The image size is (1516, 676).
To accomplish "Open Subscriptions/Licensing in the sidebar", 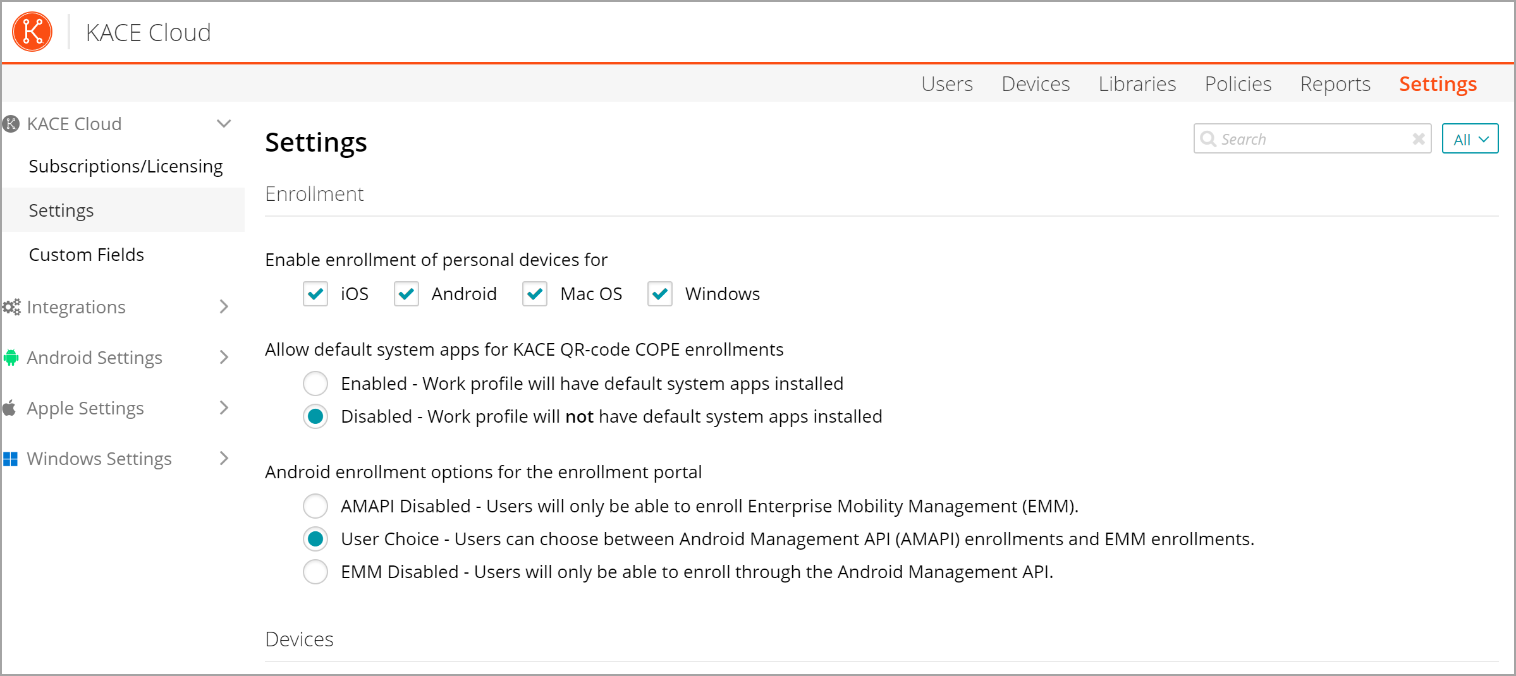I will point(126,166).
